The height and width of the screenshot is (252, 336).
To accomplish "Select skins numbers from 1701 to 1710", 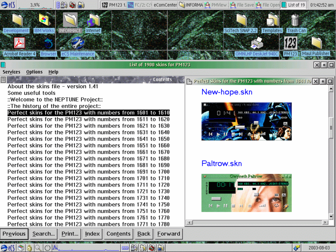I will coord(89,178).
